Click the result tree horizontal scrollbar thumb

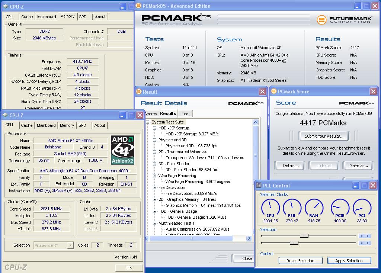coord(191,238)
